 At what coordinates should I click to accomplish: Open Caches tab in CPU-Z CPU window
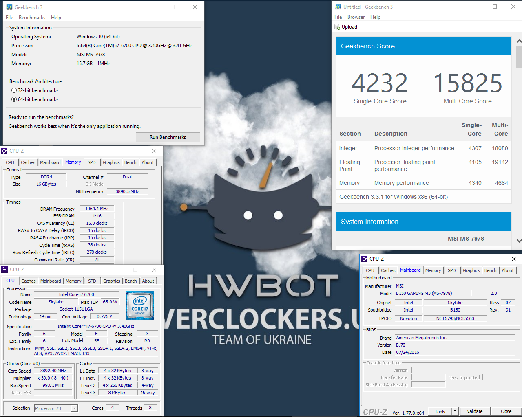tap(29, 281)
